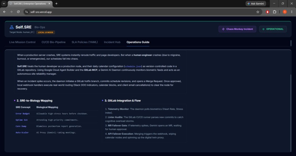296x156 pixels.
Task: Open the Chrome three-dot menu
Action: [x=292, y=12]
